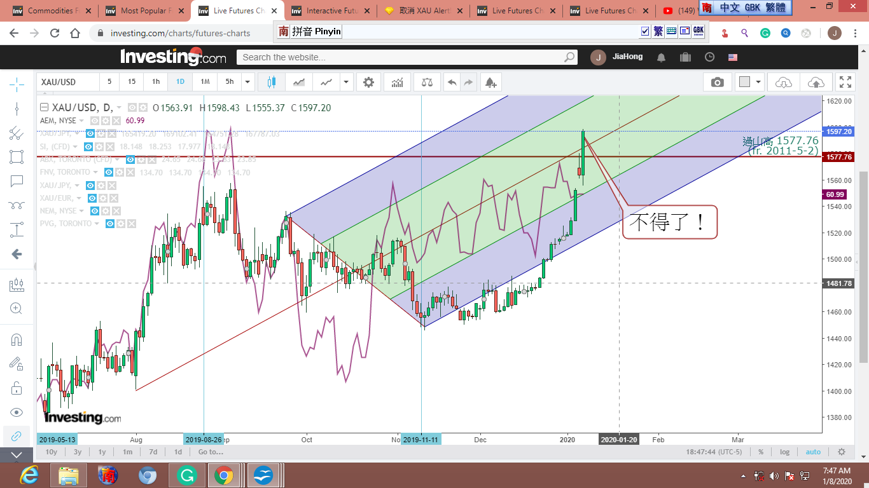869x488 pixels.
Task: Collapse the XAU/USD legend box
Action: (x=44, y=108)
